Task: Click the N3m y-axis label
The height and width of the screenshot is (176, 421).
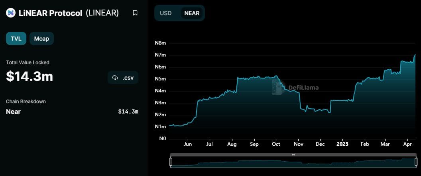Action: (161, 103)
